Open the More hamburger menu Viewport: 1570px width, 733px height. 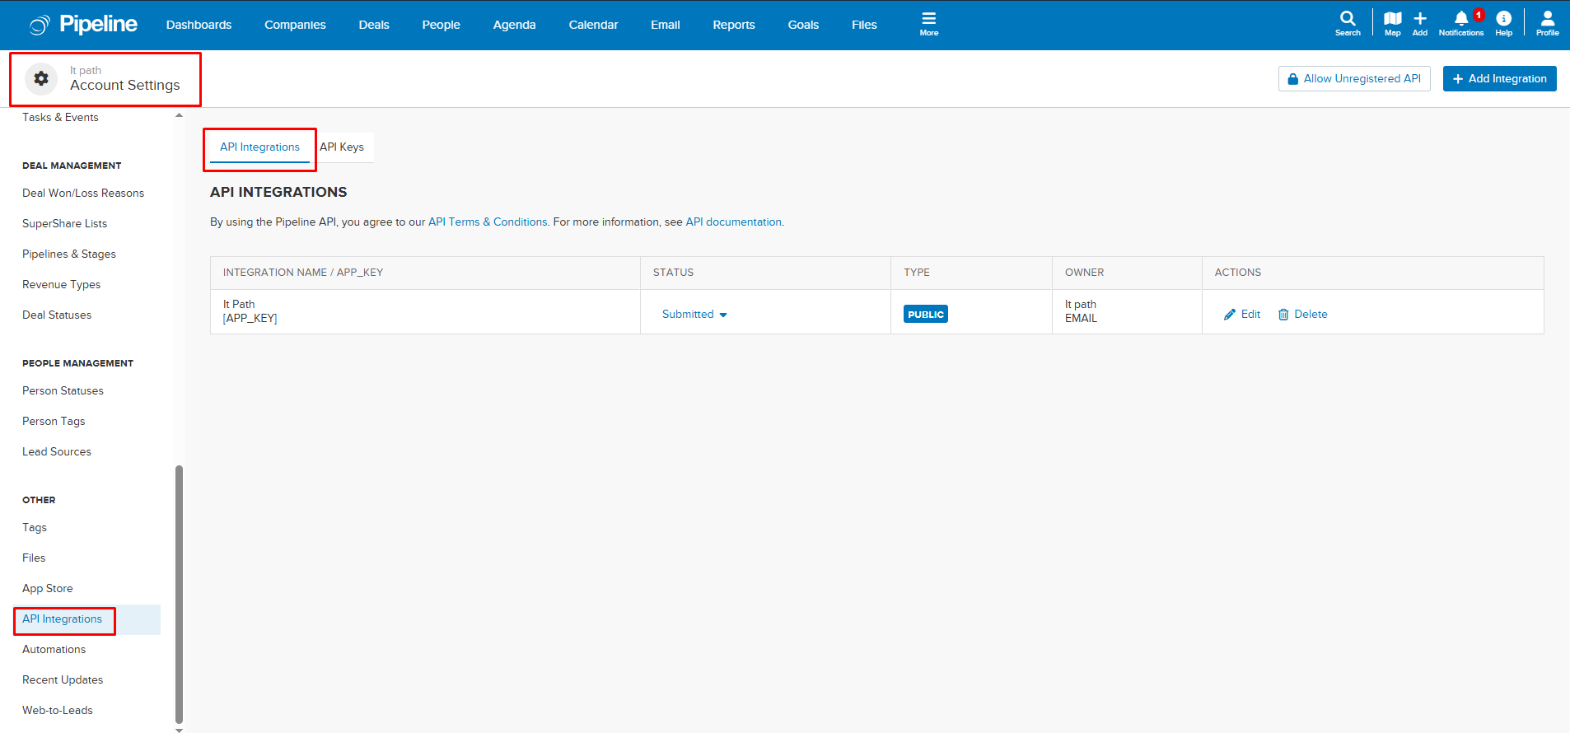click(928, 23)
